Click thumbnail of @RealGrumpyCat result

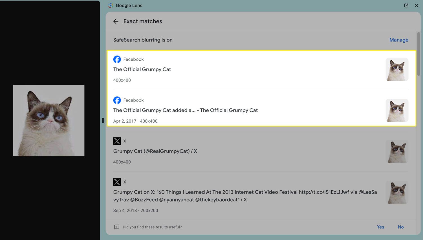(397, 151)
